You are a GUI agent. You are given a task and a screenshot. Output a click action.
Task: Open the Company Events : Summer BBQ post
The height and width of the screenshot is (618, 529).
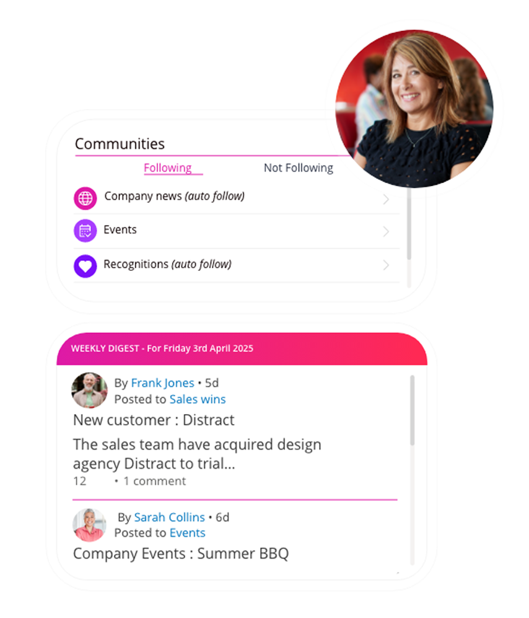[x=181, y=554]
